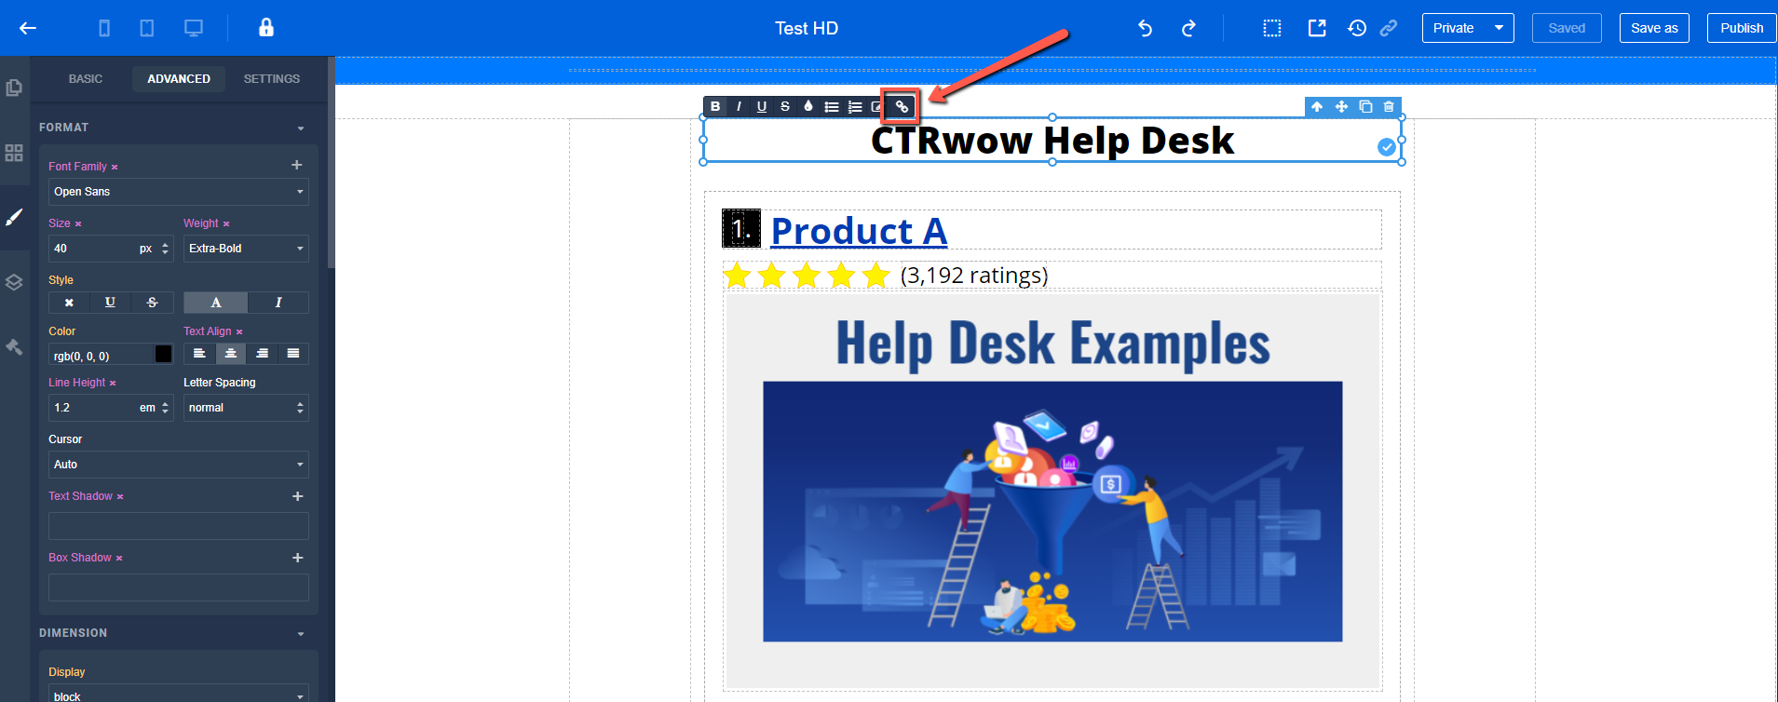
Task: Insert bulleted list from floating toolbar
Action: (832, 106)
